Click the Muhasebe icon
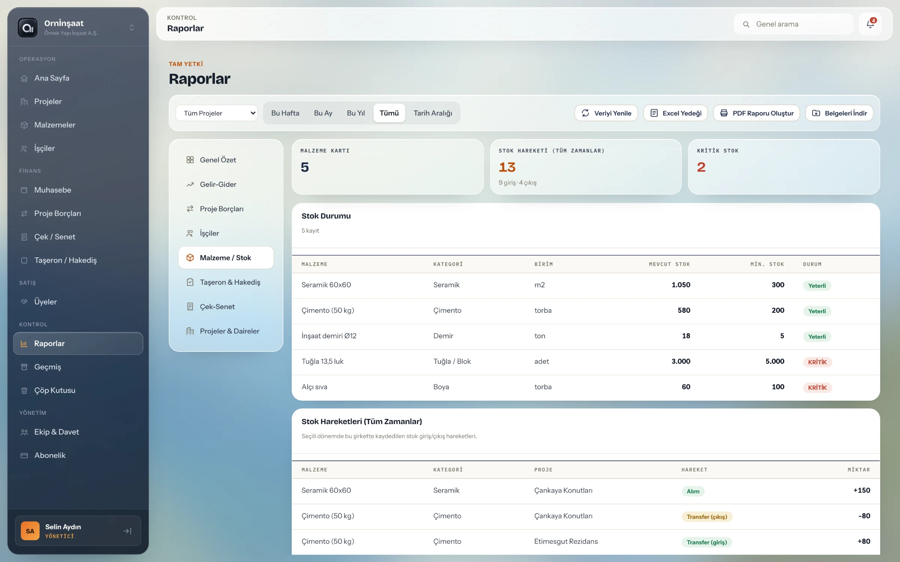 (24, 190)
